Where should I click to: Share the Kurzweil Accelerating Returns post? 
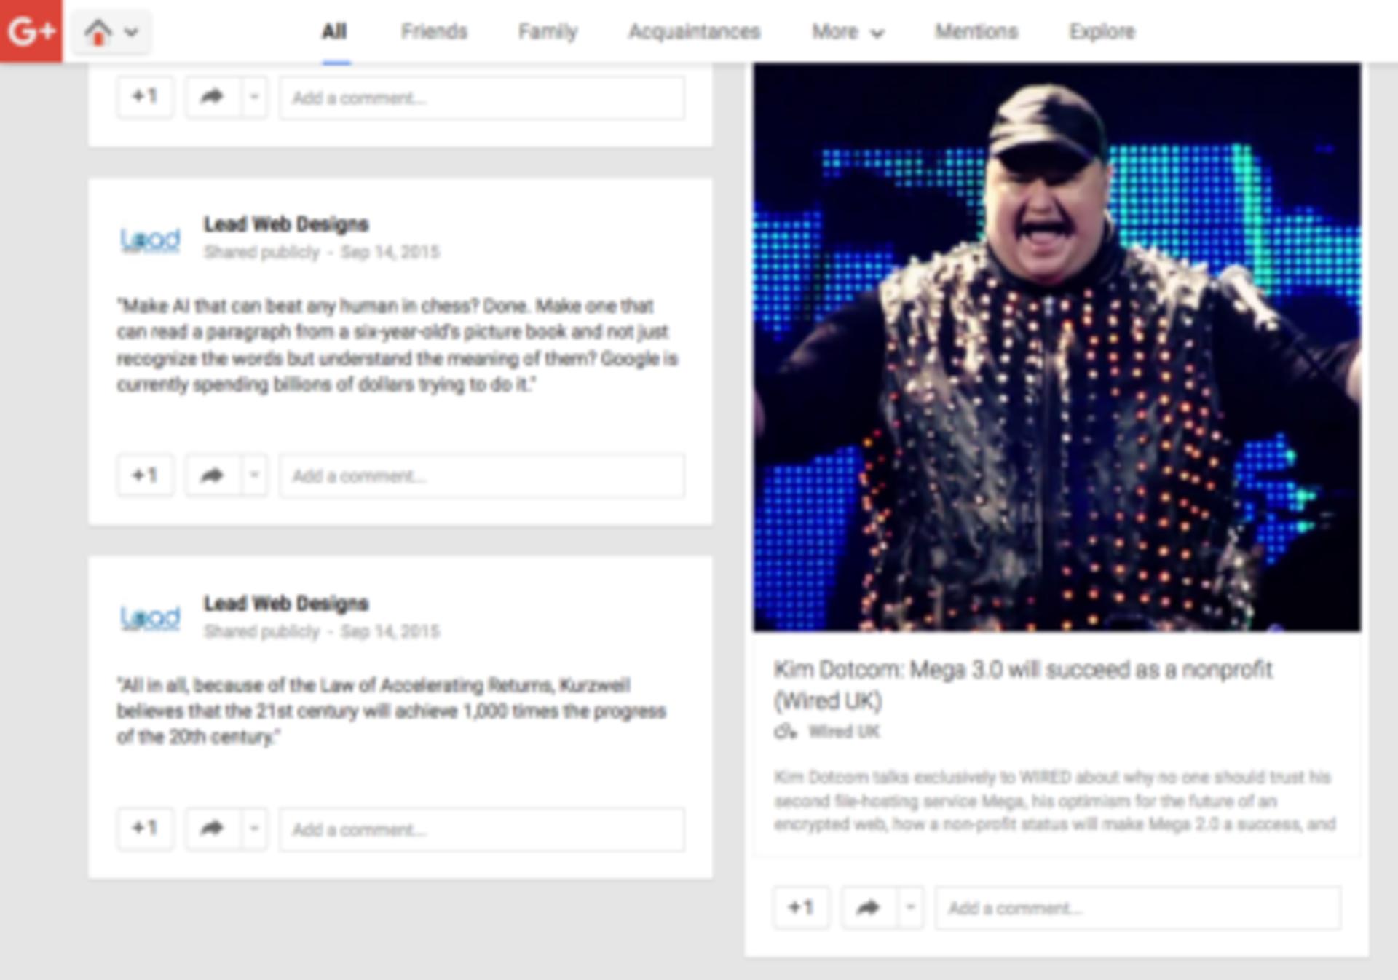pyautogui.click(x=212, y=829)
